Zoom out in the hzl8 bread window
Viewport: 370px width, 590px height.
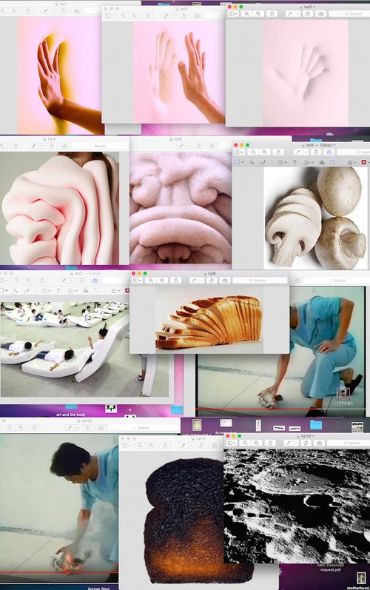coord(151,281)
